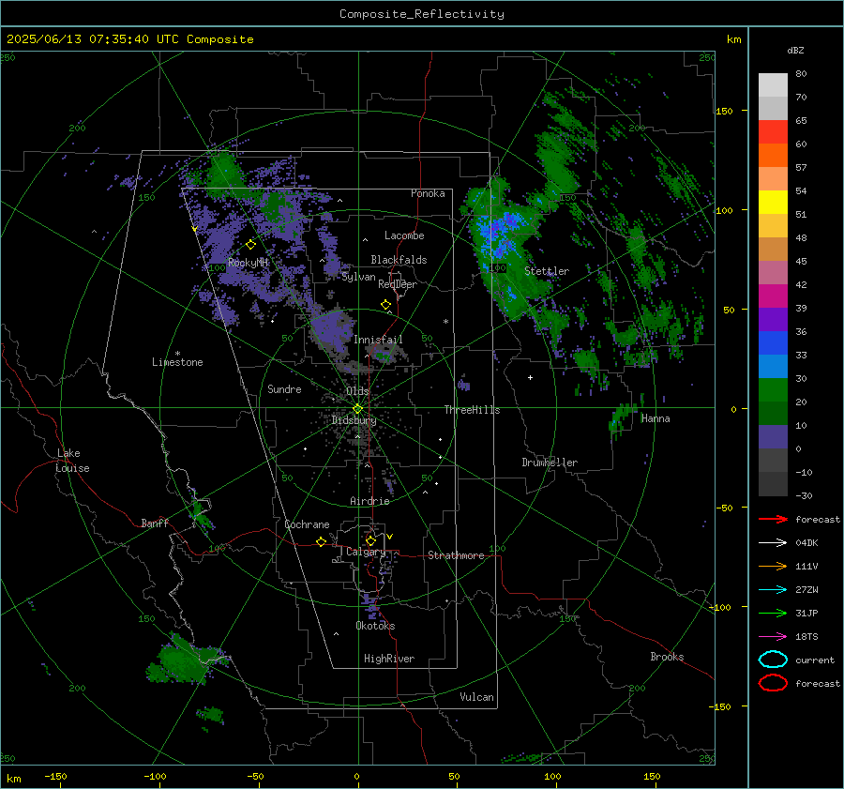Image resolution: width=844 pixels, height=789 pixels.
Task: Select the yellow 51-54 dBZ swatch
Action: pyautogui.click(x=773, y=202)
